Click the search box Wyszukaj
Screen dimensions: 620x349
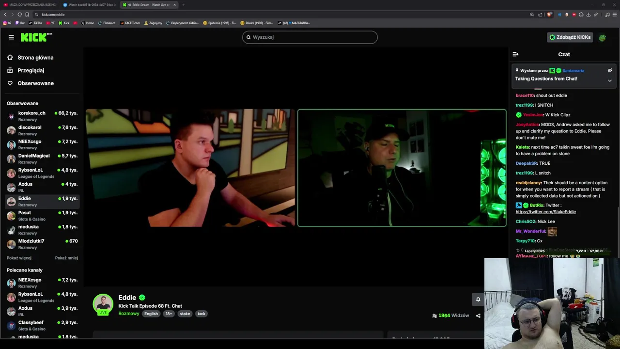point(310,37)
